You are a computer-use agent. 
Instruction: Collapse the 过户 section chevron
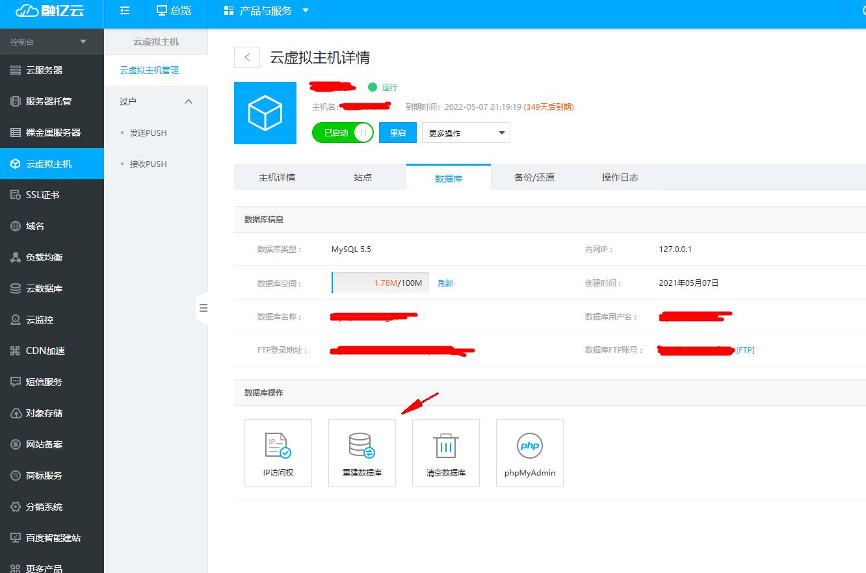(x=189, y=101)
